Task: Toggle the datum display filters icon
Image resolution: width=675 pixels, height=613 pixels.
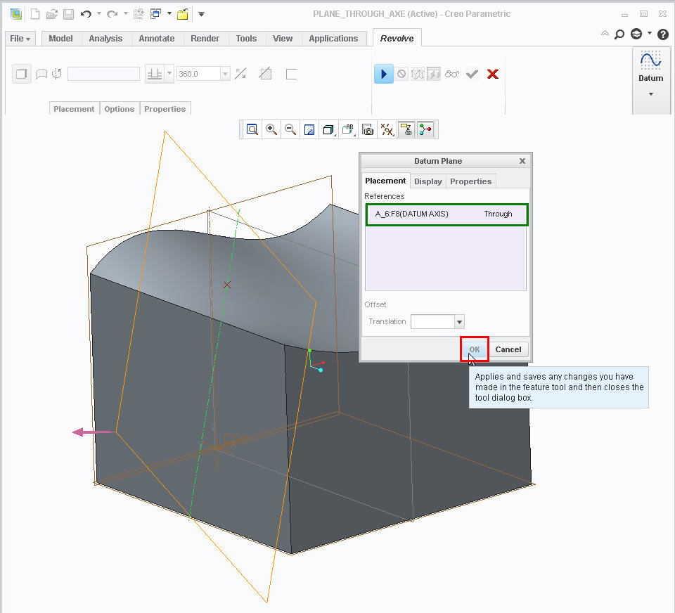Action: [x=387, y=129]
